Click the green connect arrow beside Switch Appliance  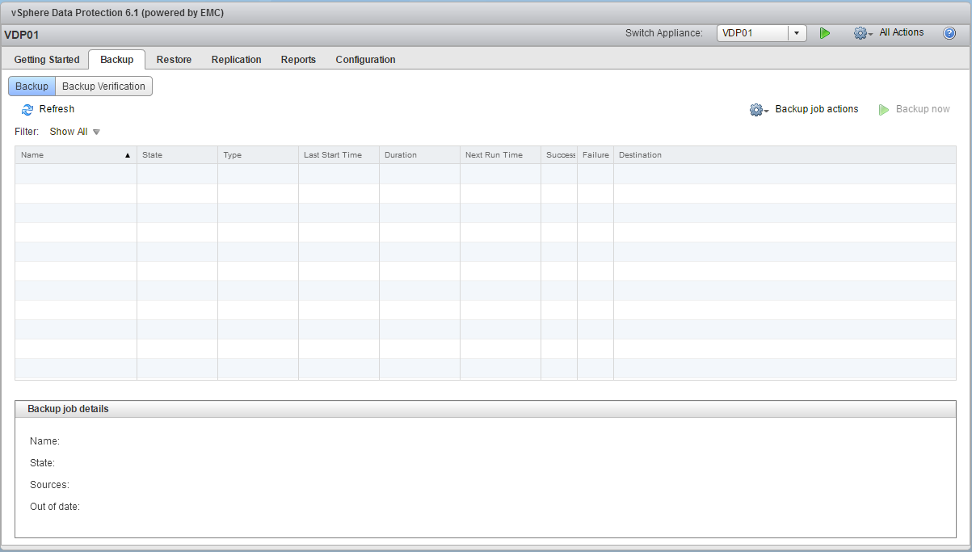pos(825,33)
